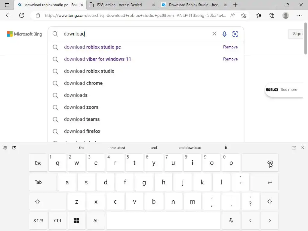
Task: Insert predicted phrase 'and download'
Action: point(190,148)
